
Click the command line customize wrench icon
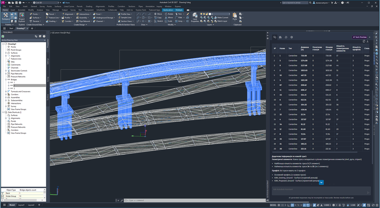point(122,200)
